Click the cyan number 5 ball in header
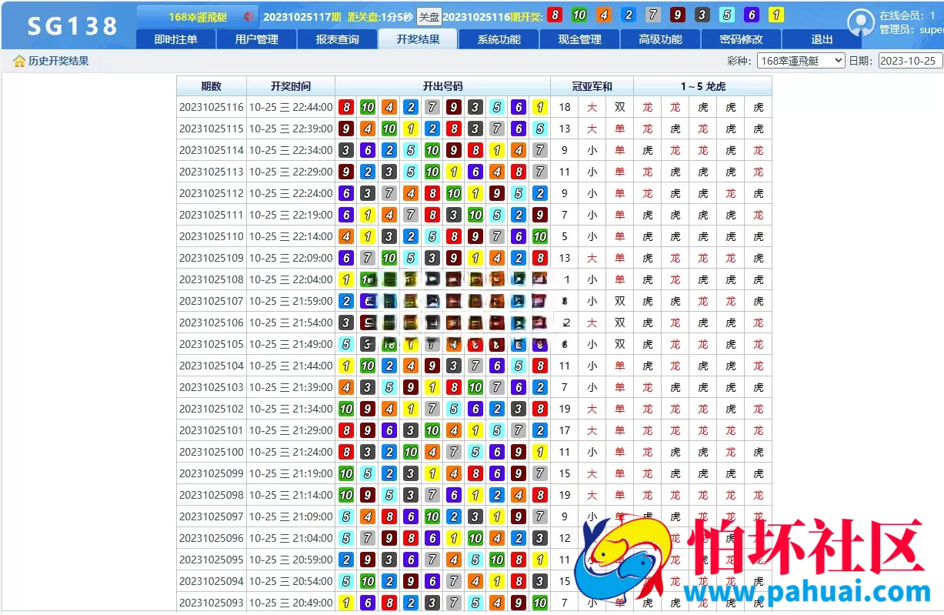 [727, 15]
